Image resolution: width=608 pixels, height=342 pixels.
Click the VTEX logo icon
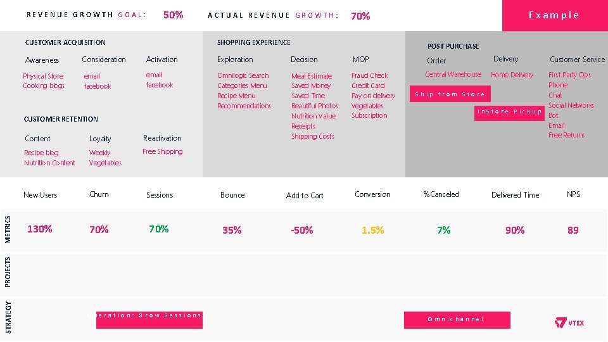point(560,323)
